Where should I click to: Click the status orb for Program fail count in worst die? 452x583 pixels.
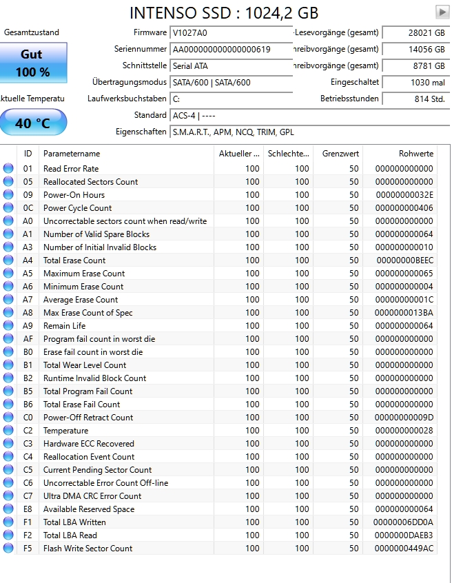(8, 339)
